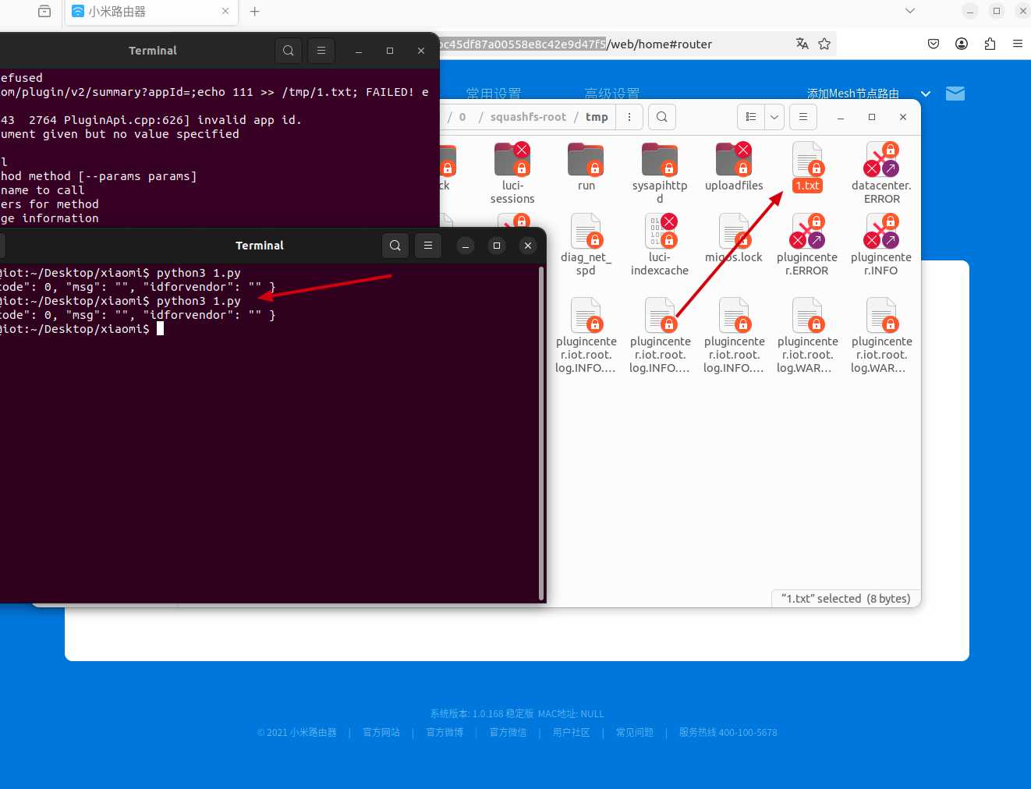Select the luci-indexcache file
This screenshot has width=1031, height=789.
click(660, 245)
